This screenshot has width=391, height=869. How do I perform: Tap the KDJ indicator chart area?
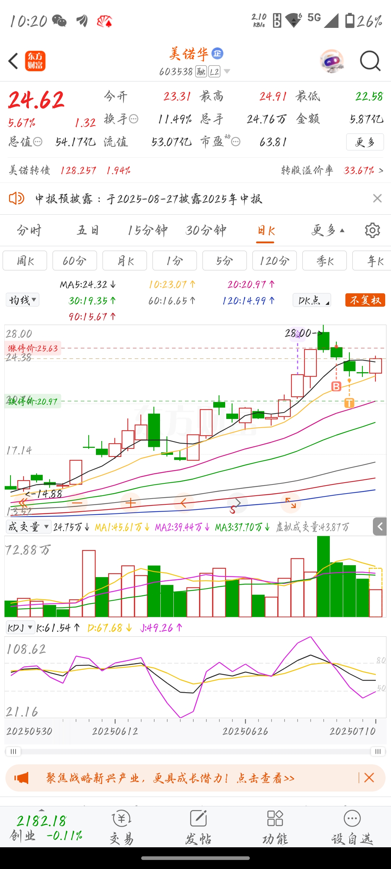(195, 677)
